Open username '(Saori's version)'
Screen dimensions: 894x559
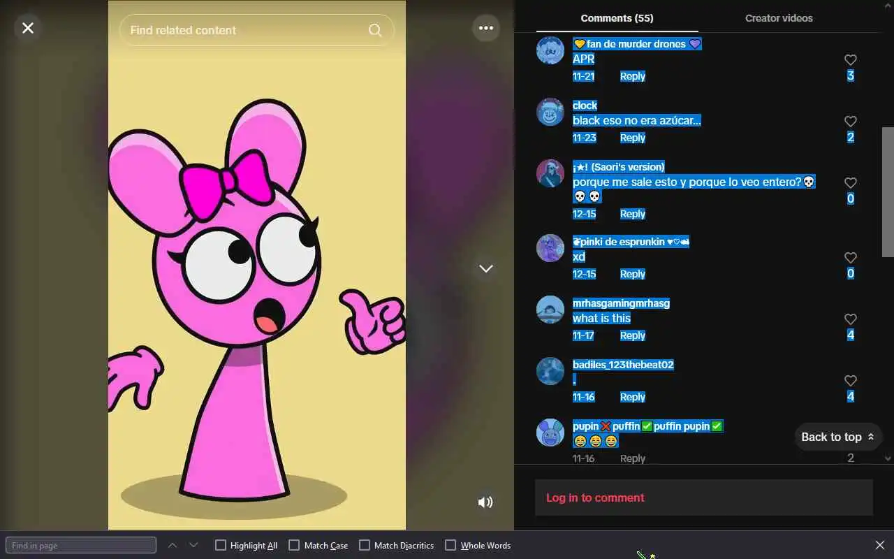click(x=619, y=166)
